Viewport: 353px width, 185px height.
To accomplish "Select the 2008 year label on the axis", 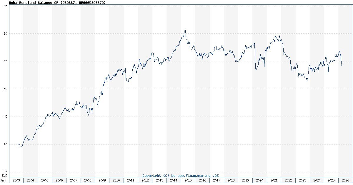I will (x=88, y=180).
